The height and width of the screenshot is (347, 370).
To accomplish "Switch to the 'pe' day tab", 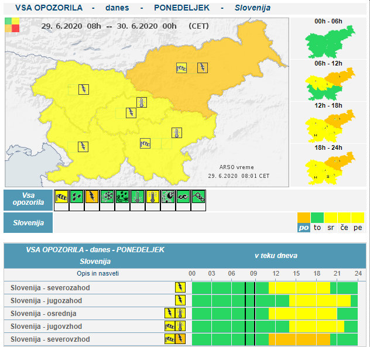I will tap(358, 228).
